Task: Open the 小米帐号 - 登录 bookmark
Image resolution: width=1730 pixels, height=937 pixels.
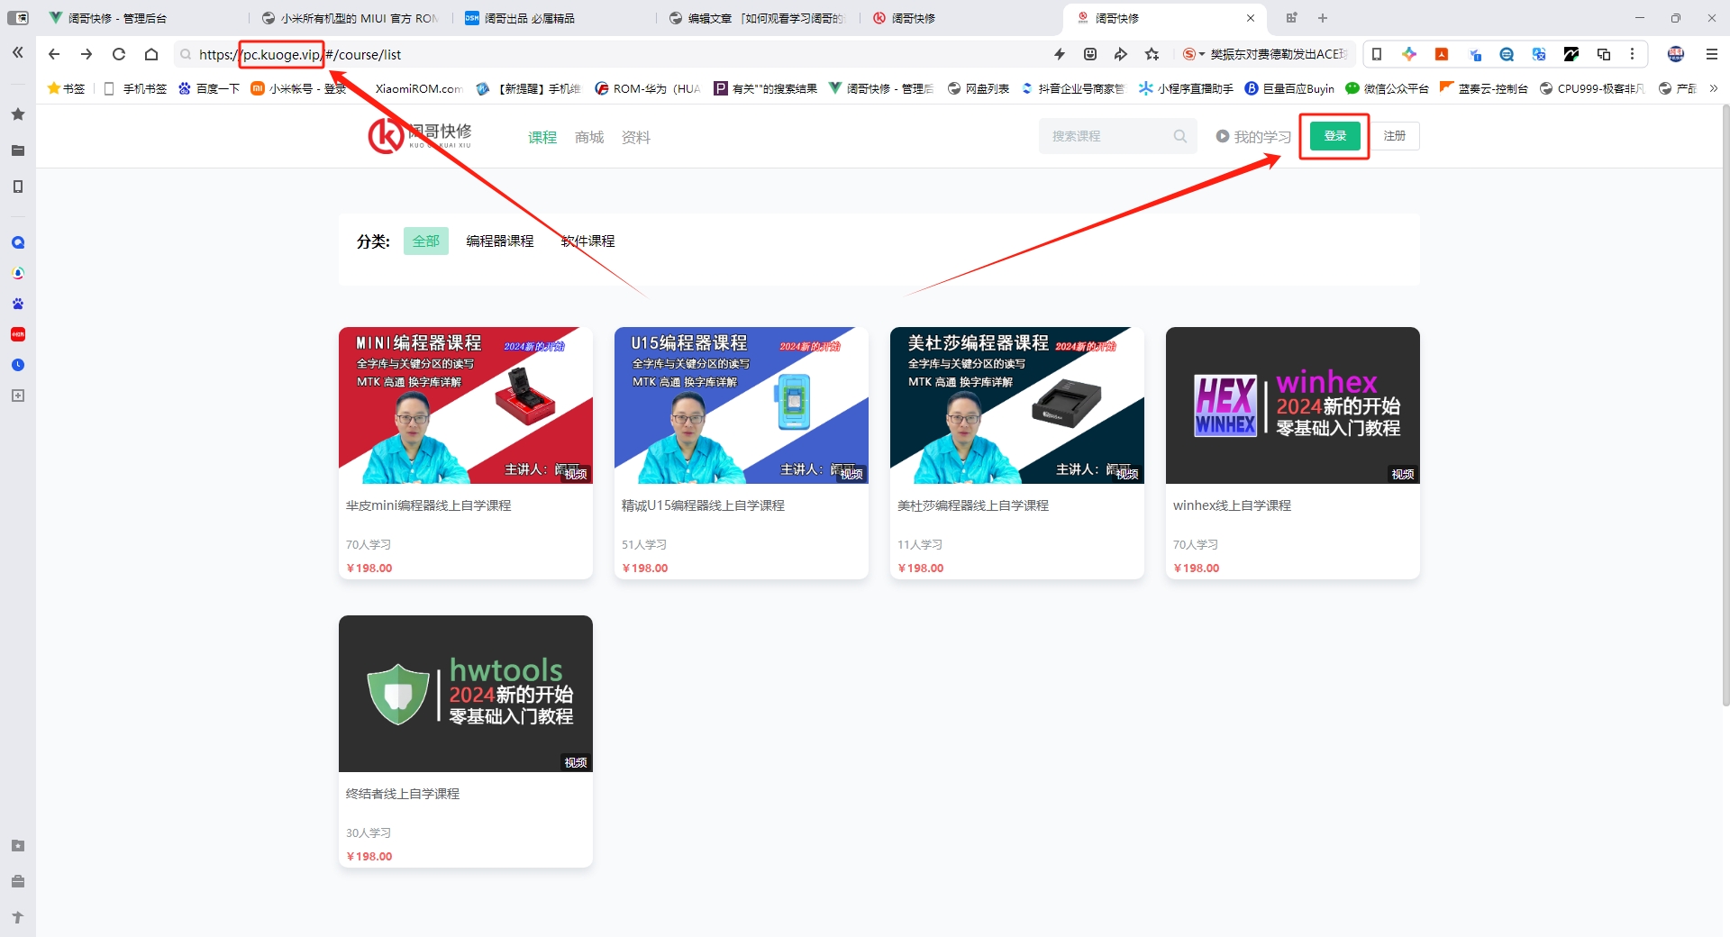Action: coord(298,88)
